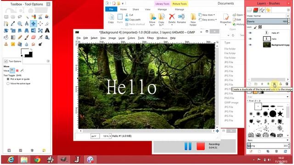Toggle Quick Mask at canvas bottom-left
This screenshot has height=165, width=294.
tap(77, 131)
